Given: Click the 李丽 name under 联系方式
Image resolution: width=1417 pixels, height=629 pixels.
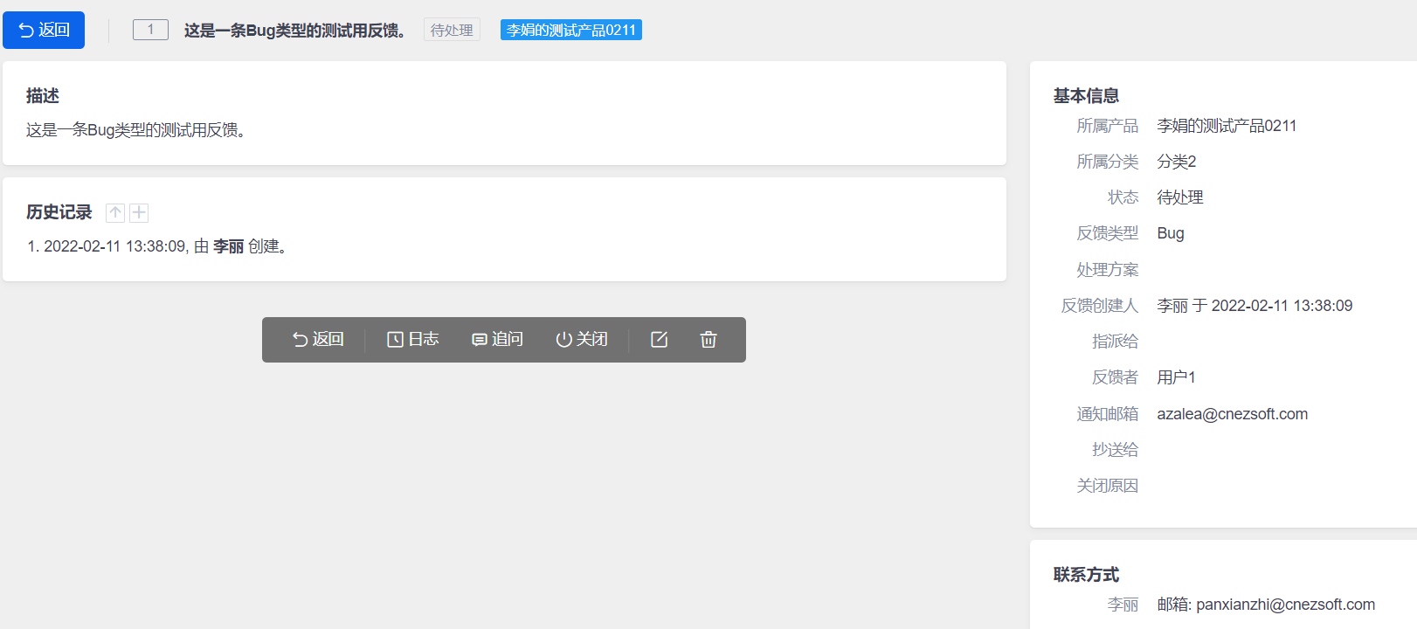Looking at the screenshot, I should click(x=1123, y=605).
